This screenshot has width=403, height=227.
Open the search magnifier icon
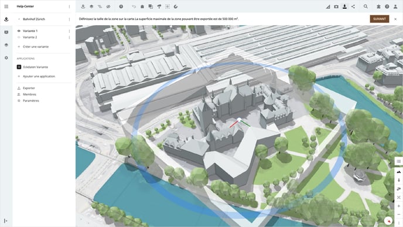[366, 6]
